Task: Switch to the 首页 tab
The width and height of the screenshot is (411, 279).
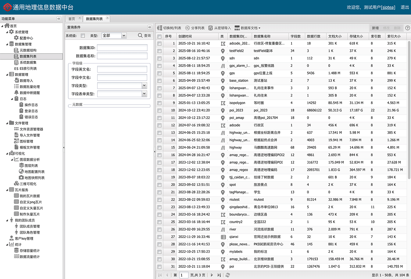Action: point(72,19)
